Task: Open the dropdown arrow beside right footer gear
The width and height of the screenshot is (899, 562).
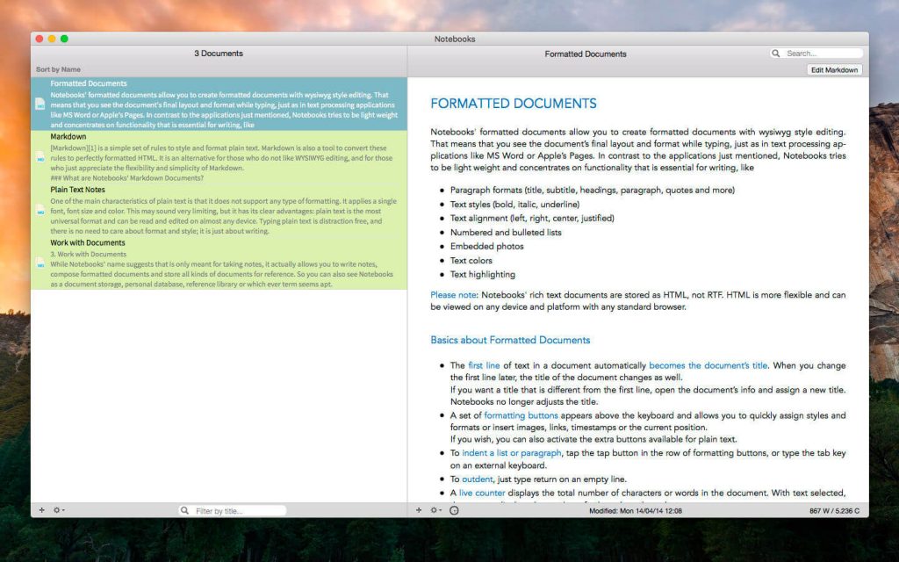Action: click(x=441, y=509)
